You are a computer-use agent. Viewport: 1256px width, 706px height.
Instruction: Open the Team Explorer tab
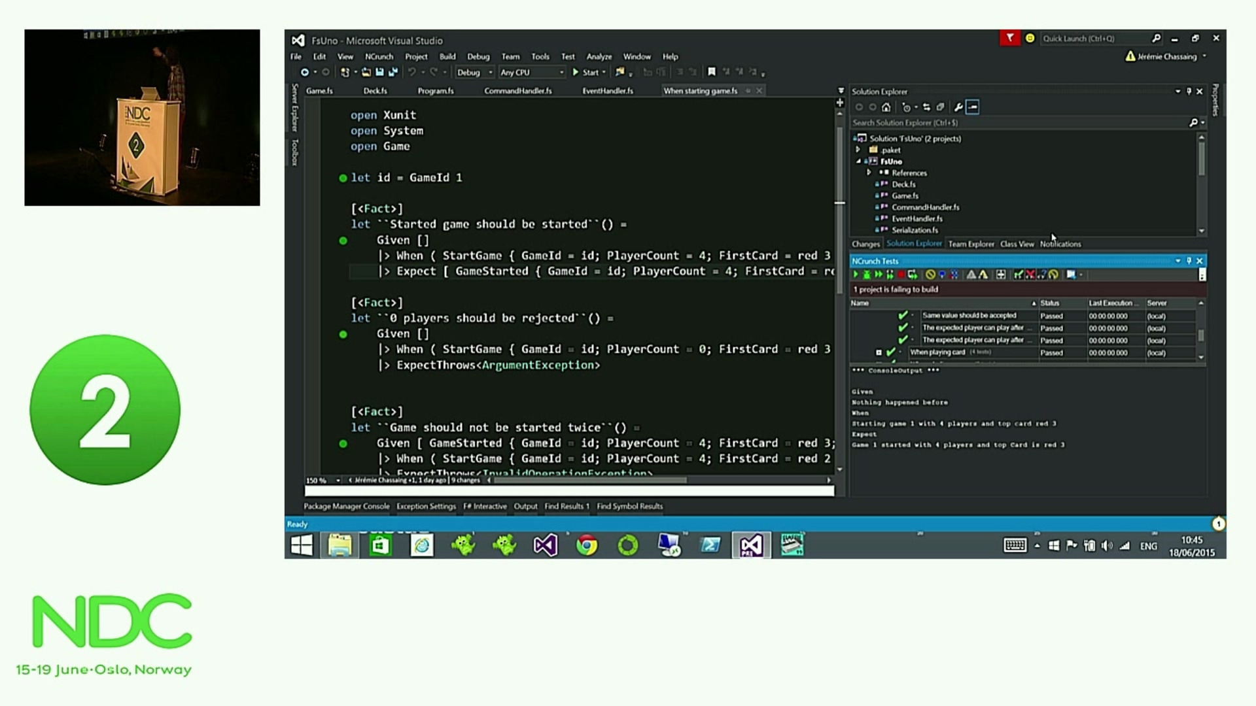click(x=971, y=244)
